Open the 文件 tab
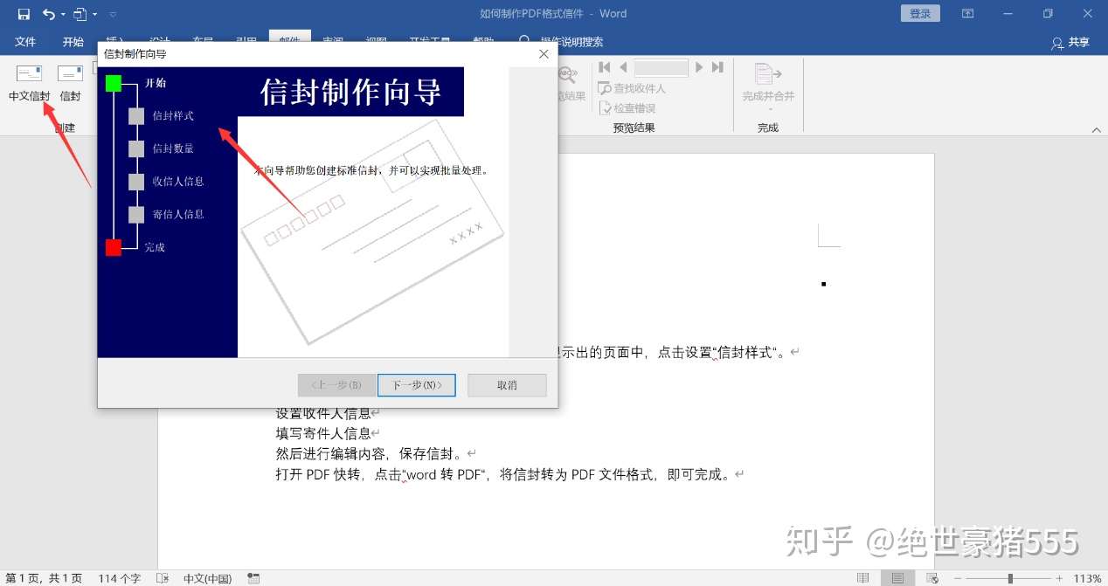1108x586 pixels. pyautogui.click(x=25, y=42)
